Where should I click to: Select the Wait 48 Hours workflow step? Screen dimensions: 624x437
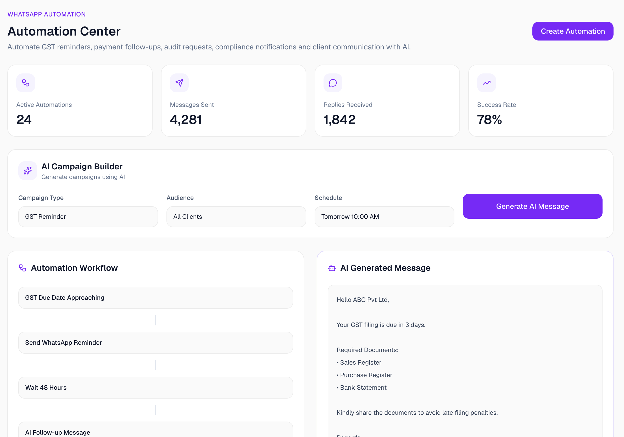[156, 388]
